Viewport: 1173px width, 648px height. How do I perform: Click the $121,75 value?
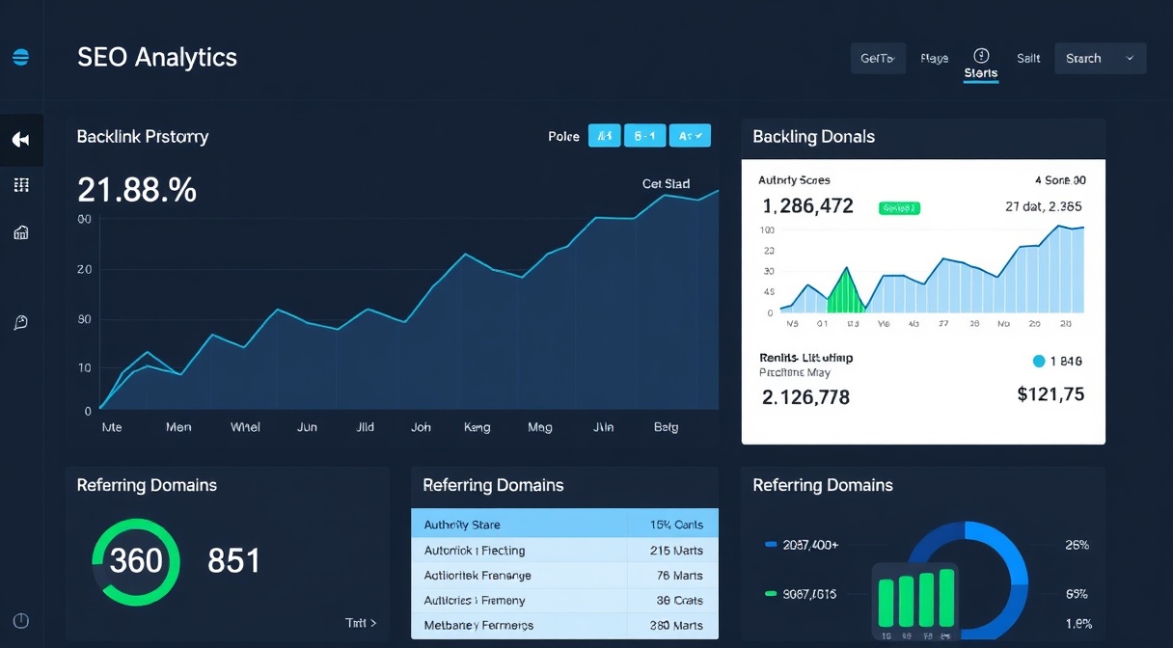(1050, 393)
